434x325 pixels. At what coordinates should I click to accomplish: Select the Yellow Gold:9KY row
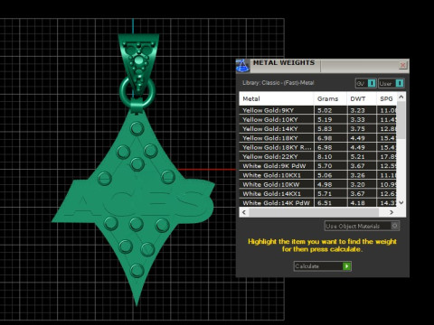[x=318, y=110]
